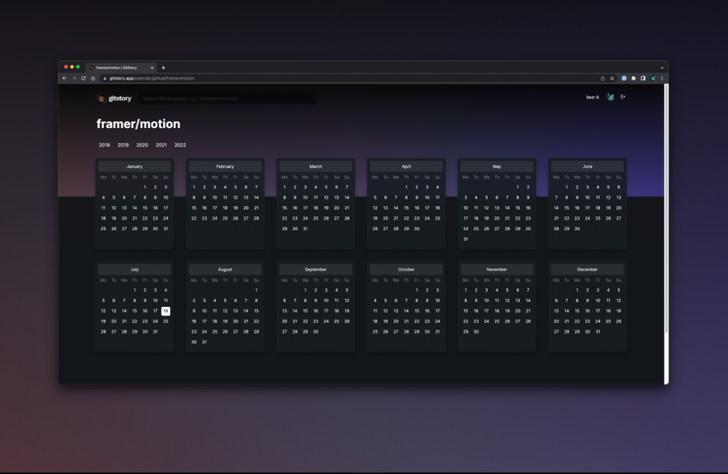The width and height of the screenshot is (728, 474).
Task: Select day 30 in the June calendar
Action: (577, 229)
